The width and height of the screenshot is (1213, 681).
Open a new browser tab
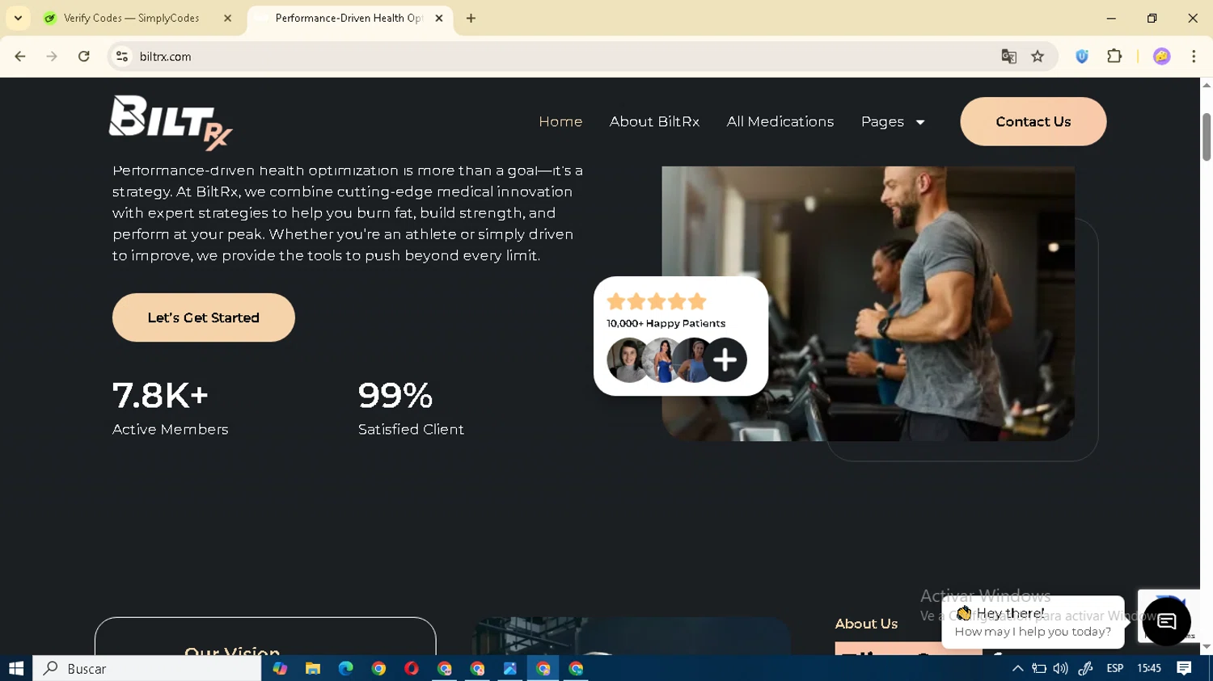tap(471, 18)
